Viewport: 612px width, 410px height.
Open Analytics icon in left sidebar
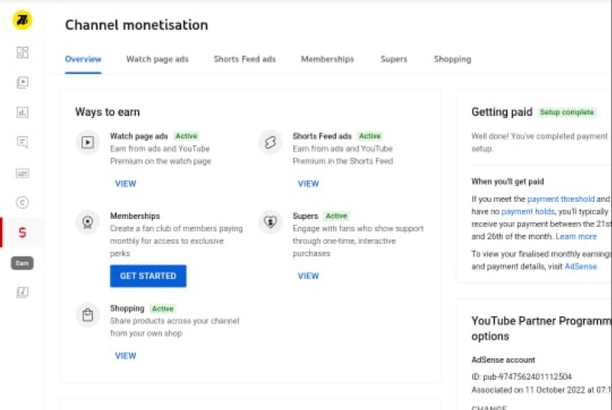(23, 112)
